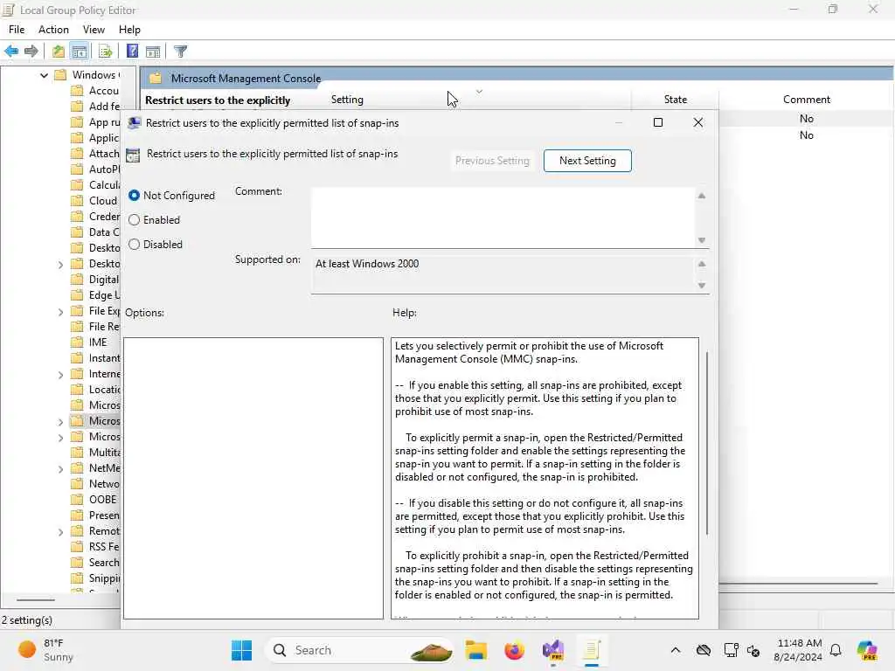This screenshot has width=895, height=671.
Task: Click the Cloud folder icon in tree
Action: [x=77, y=201]
